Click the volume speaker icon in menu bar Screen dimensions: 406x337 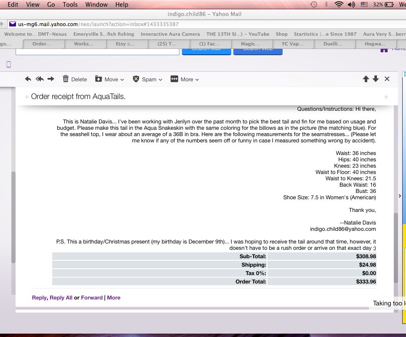pos(351,4)
